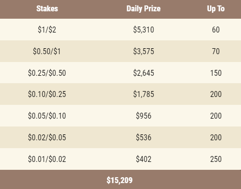Screen dimensions: 241x189
Task: Select the $956 prize value
Action: tap(143, 116)
